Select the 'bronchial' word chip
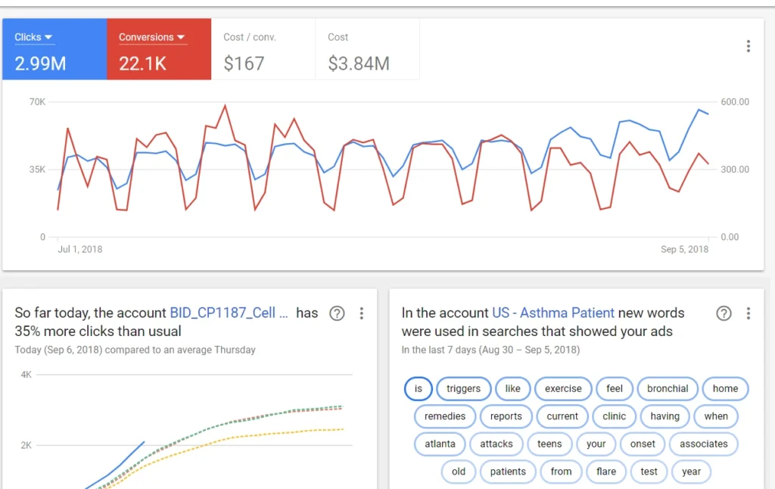 point(668,388)
